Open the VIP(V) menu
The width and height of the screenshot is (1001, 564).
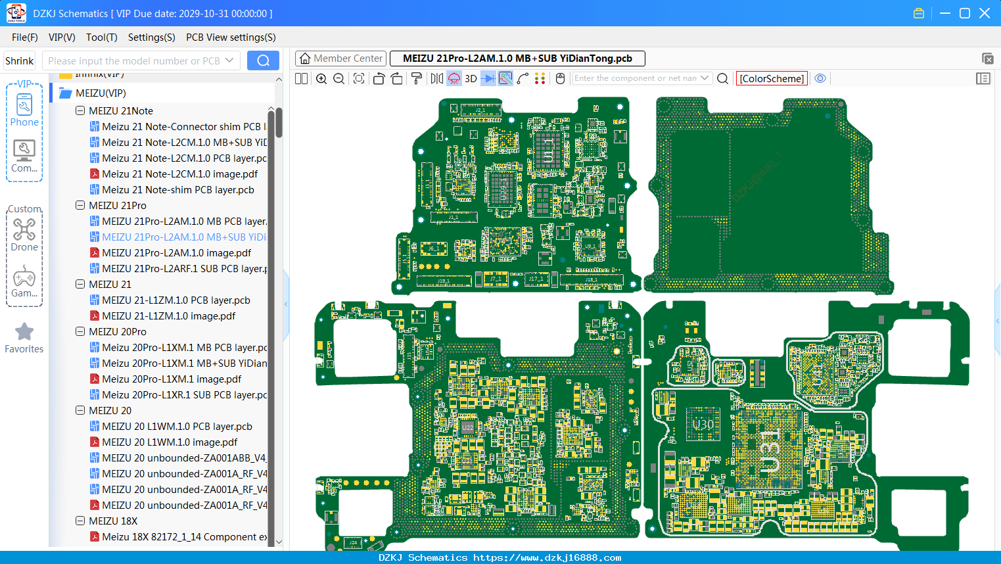[x=62, y=37]
